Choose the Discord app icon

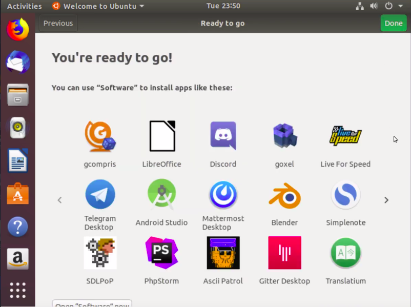coord(223,135)
